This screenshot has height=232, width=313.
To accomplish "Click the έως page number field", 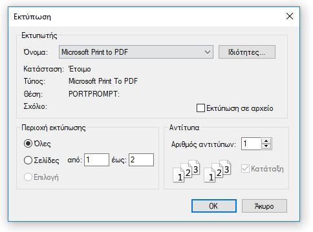I will 141,160.
